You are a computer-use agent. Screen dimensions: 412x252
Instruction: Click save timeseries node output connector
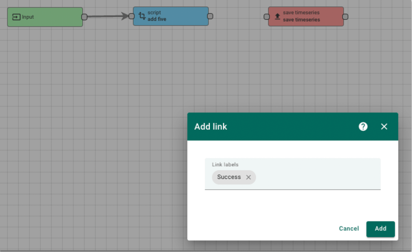[345, 16]
